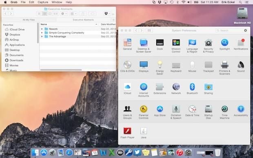Viewport: 253px width, 158px height.
Task: Add a new Finder tab
Action: pos(113,20)
